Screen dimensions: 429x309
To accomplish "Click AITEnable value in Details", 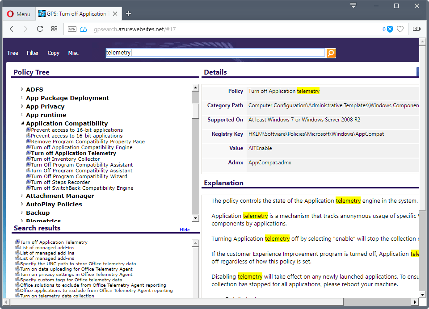I will click(x=260, y=148).
